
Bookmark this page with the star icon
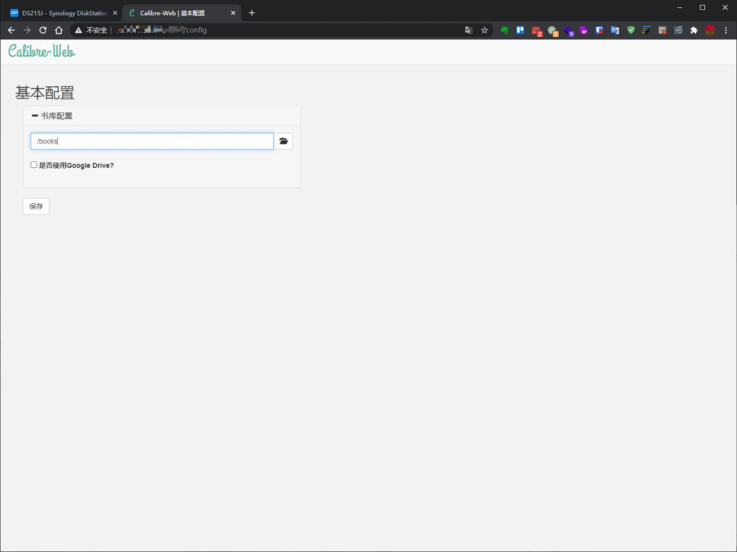[484, 30]
